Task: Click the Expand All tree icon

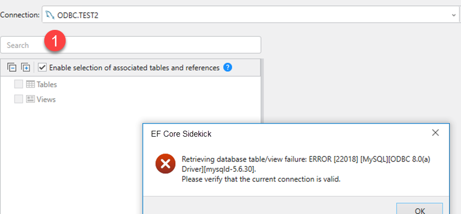Action: [x=26, y=68]
